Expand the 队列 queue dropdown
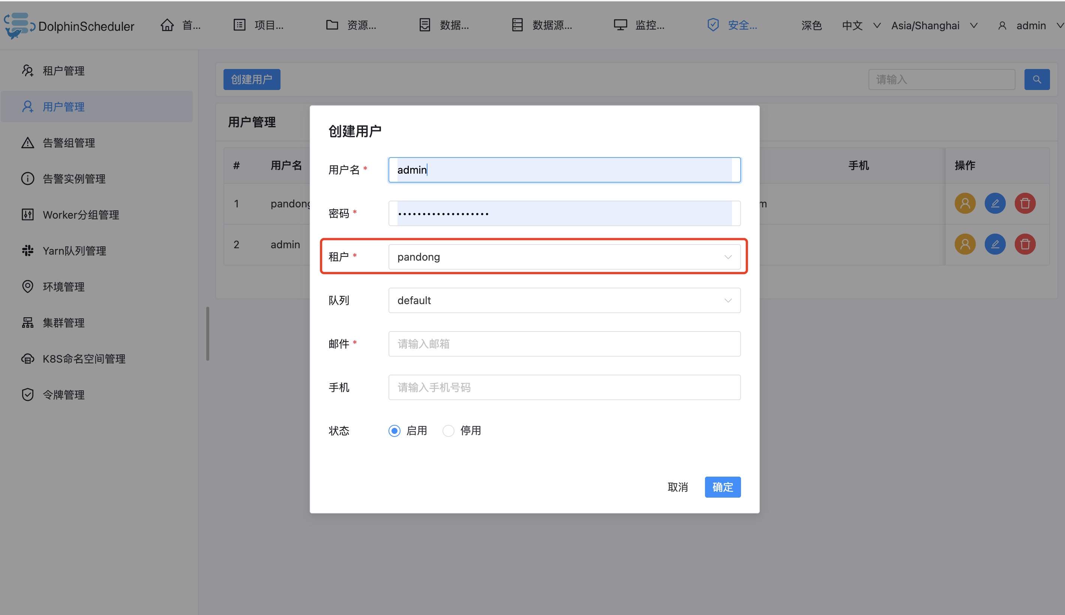Screen dimensions: 1065x615 click(x=564, y=300)
